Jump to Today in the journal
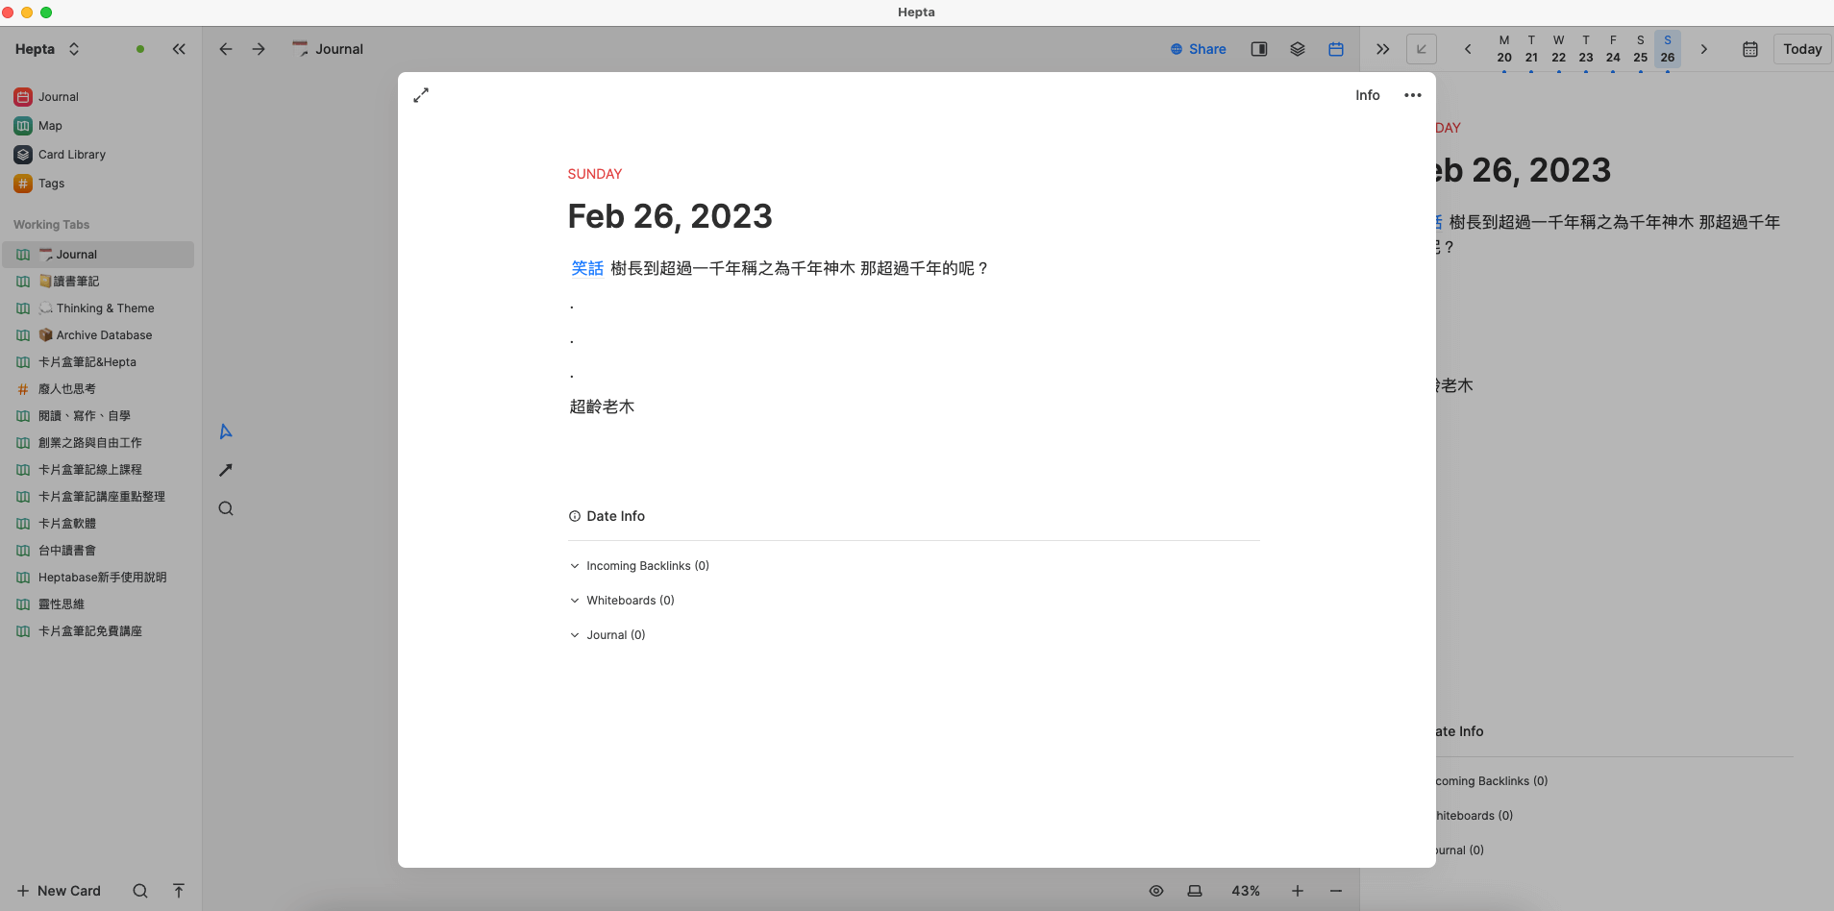This screenshot has width=1834, height=911. [1801, 49]
